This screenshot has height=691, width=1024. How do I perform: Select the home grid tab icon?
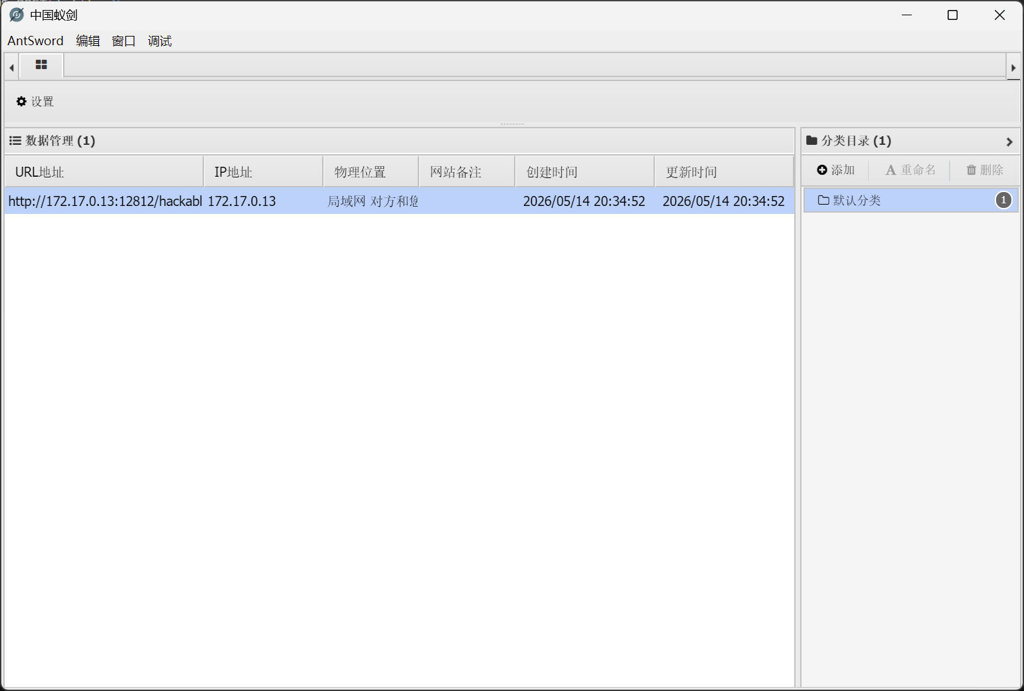[41, 64]
